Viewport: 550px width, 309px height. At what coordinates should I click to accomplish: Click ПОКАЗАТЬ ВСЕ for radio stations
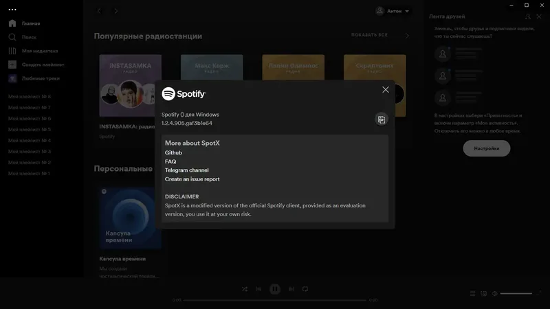[369, 35]
